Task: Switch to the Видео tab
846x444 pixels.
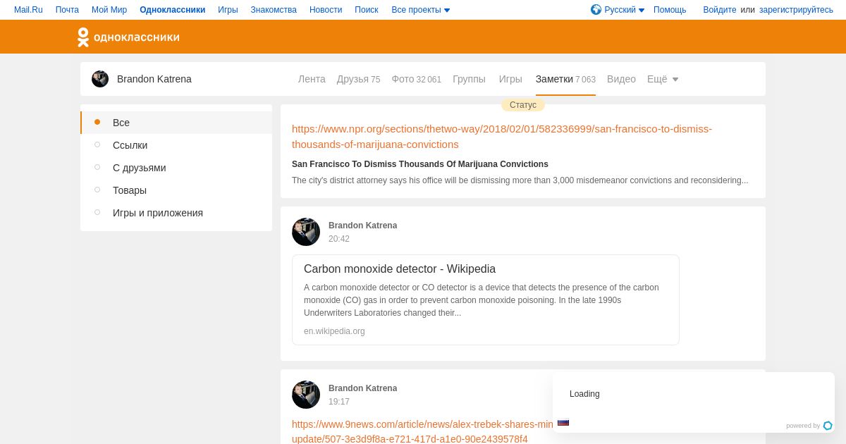Action: coord(621,79)
